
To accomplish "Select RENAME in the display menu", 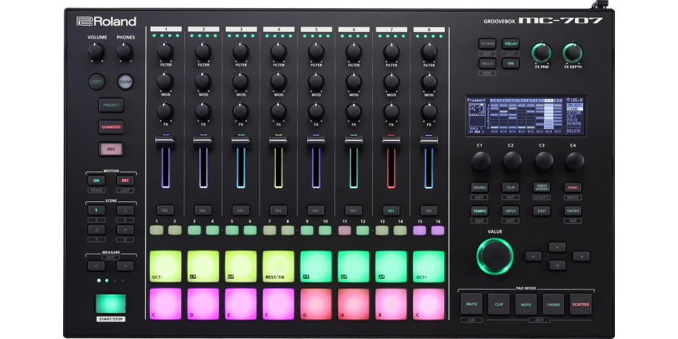I will (x=574, y=125).
